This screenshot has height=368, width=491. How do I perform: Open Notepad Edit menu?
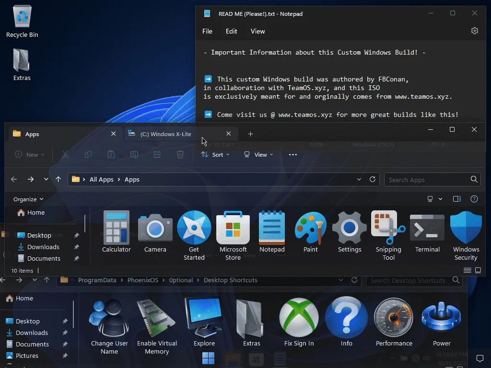(232, 31)
